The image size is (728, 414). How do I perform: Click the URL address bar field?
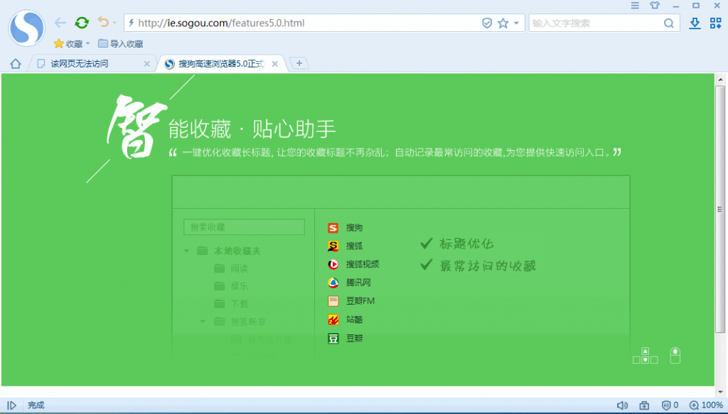(x=306, y=23)
